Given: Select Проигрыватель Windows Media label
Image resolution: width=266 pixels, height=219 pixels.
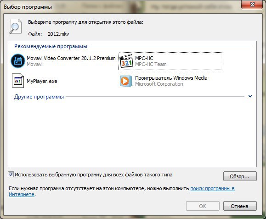Looking at the screenshot, I should pos(171,78).
